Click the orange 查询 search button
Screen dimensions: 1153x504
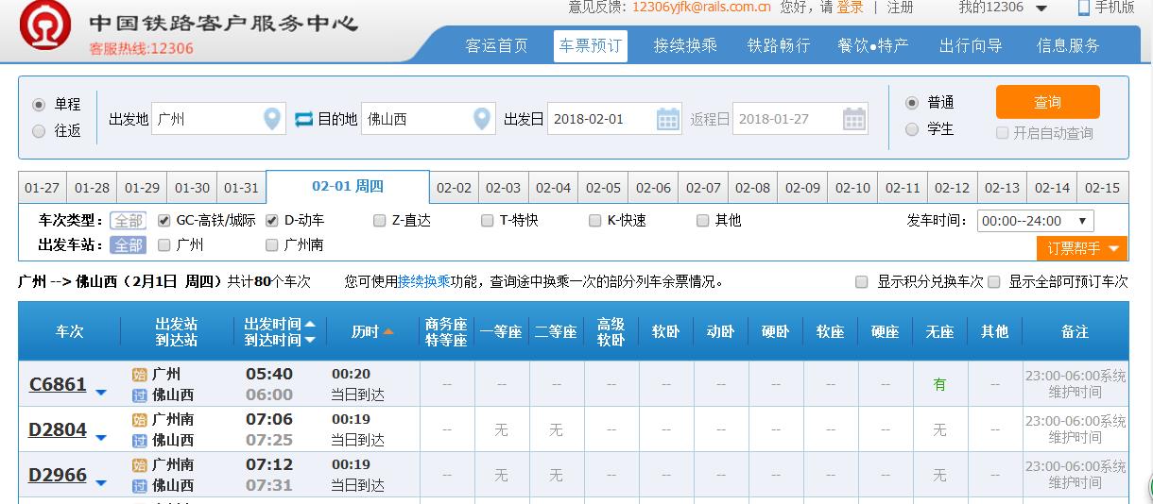[1047, 102]
